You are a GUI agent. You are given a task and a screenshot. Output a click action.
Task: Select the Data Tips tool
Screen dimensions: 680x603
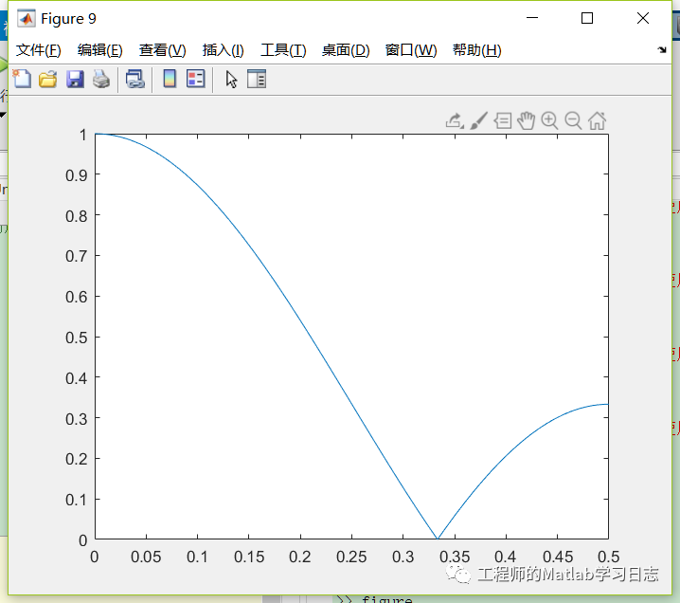[x=503, y=120]
